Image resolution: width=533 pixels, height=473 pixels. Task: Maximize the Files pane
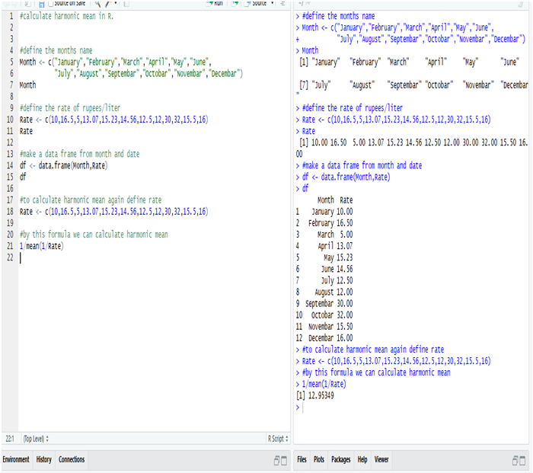pyautogui.click(x=522, y=460)
